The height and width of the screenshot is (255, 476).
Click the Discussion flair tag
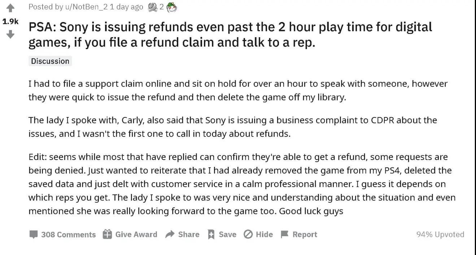pyautogui.click(x=50, y=61)
